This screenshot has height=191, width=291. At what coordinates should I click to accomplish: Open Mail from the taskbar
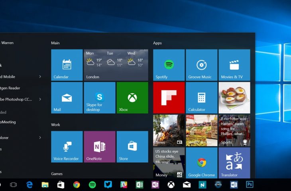point(187,185)
